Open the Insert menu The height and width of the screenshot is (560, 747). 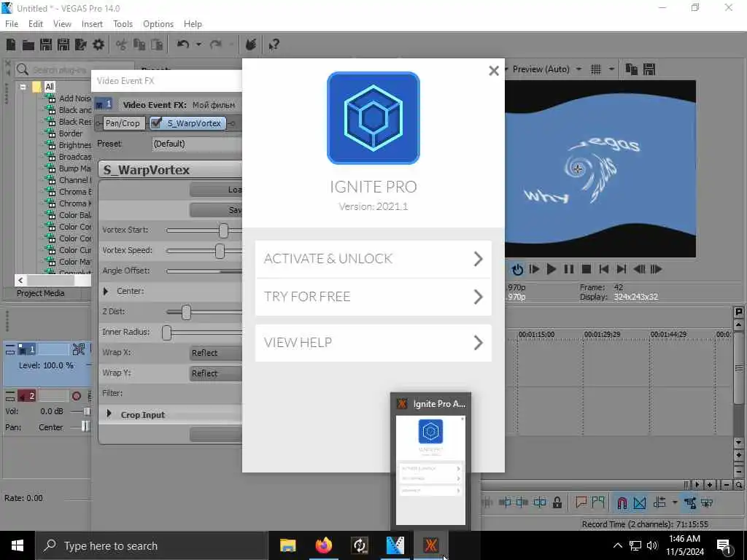coord(92,24)
